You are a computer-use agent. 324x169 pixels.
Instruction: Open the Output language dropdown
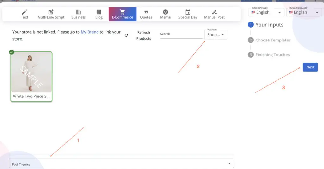pyautogui.click(x=304, y=12)
